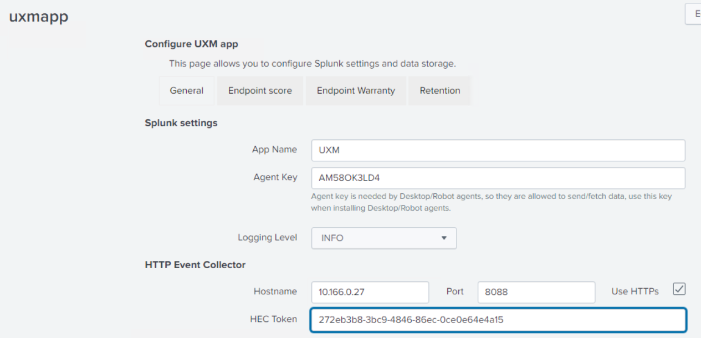Select the HEC Token input field
Image resolution: width=701 pixels, height=338 pixels.
pyautogui.click(x=498, y=319)
